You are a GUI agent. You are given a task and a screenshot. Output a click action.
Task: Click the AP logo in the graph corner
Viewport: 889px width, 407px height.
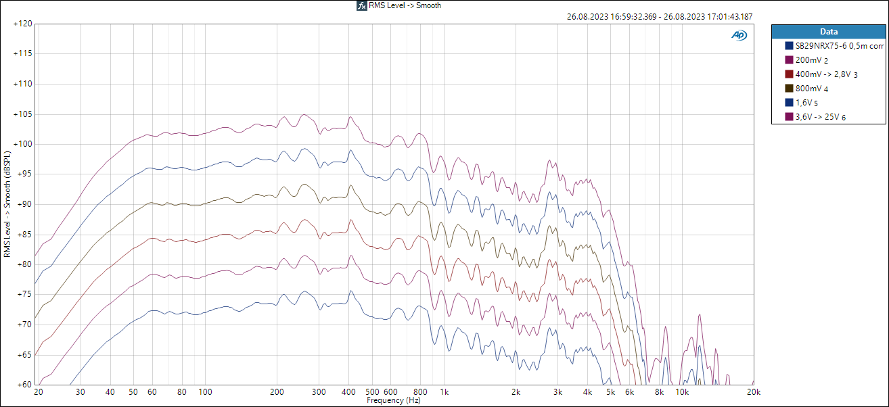pyautogui.click(x=739, y=35)
